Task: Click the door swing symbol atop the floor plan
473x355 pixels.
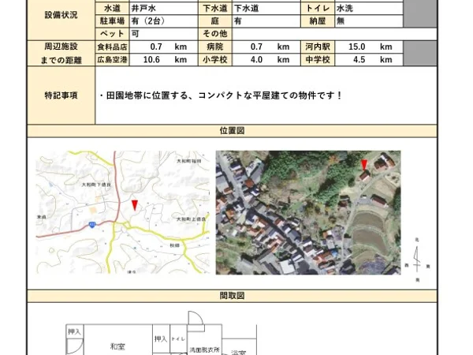Action: click(x=196, y=318)
